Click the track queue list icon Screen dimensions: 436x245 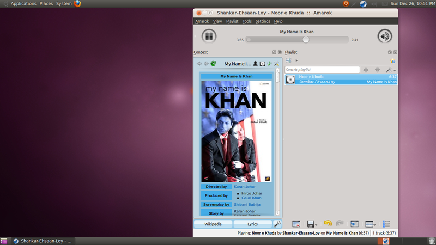386,224
